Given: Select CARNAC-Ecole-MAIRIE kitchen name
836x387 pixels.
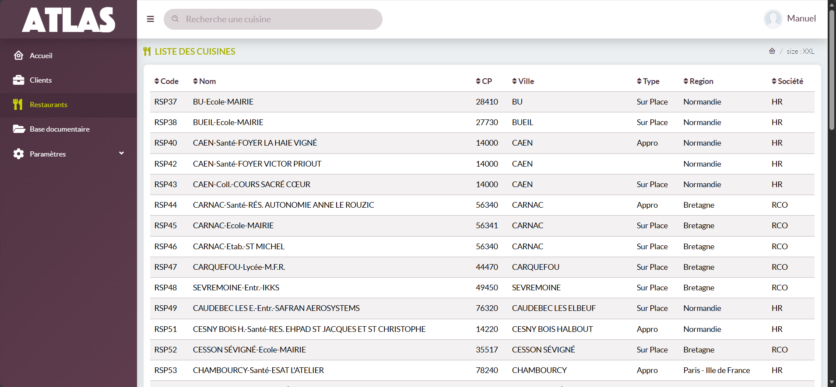Looking at the screenshot, I should point(233,226).
